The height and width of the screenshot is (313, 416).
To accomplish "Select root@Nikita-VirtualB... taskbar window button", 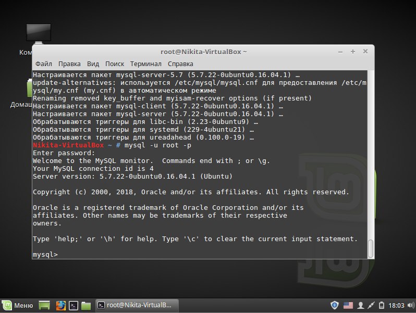I will [x=137, y=305].
